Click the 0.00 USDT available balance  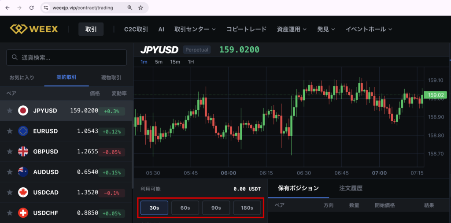247,189
